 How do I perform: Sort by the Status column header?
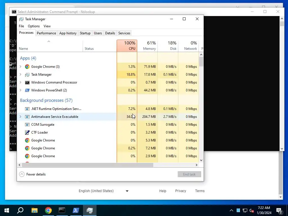click(100, 46)
